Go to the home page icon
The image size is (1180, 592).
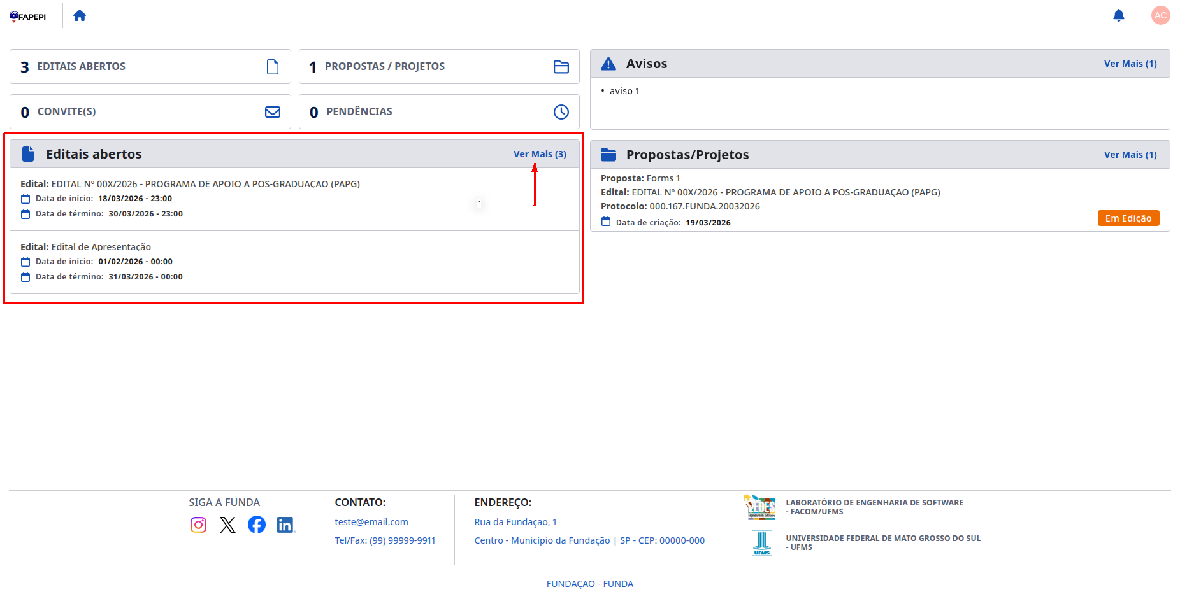click(x=80, y=15)
